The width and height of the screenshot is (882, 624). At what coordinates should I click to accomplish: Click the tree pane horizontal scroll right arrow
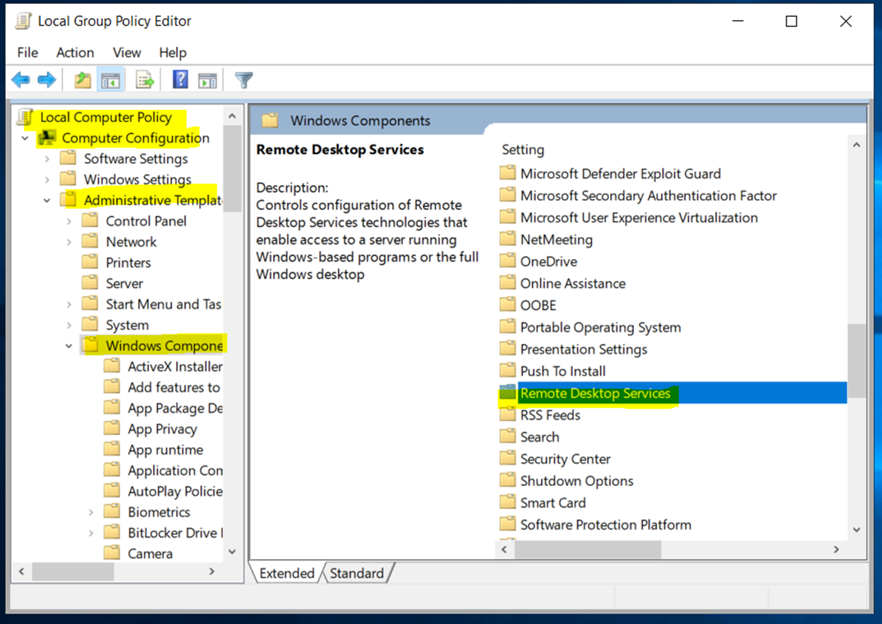[212, 571]
